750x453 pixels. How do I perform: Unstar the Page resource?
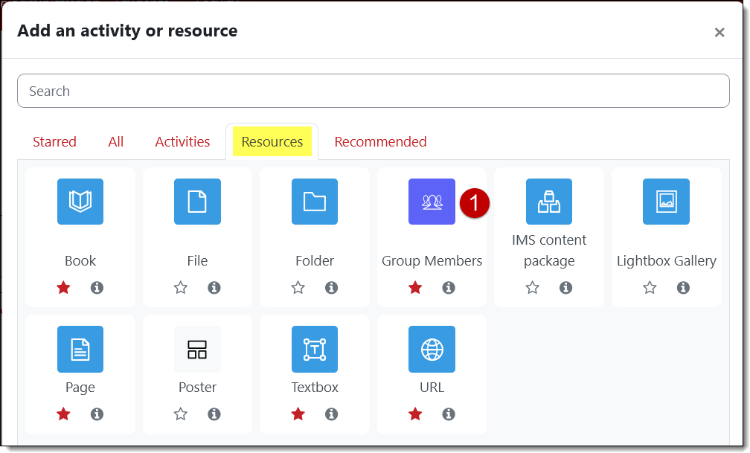[64, 414]
